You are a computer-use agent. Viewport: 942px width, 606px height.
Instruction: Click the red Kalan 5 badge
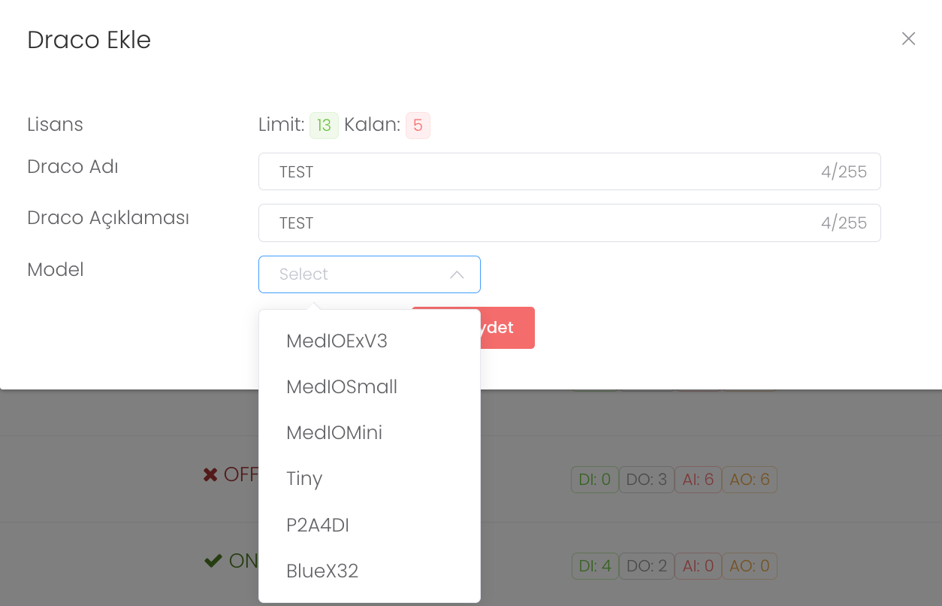tap(418, 126)
